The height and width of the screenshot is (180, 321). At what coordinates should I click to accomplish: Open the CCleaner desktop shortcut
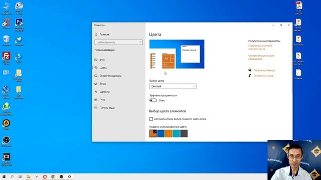pos(7,23)
